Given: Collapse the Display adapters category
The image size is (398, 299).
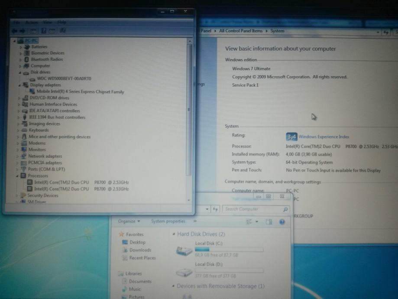Looking at the screenshot, I should click(x=19, y=85).
